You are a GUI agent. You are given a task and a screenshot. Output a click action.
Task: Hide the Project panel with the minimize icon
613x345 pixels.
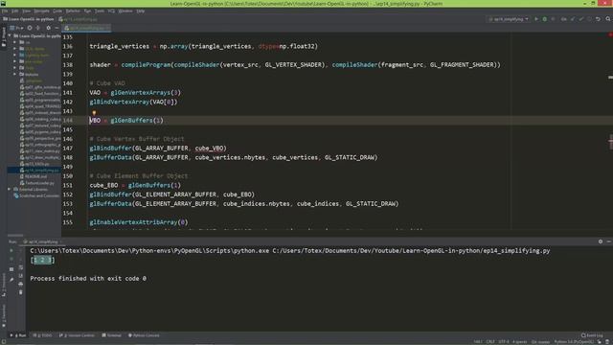pyautogui.click(x=57, y=28)
